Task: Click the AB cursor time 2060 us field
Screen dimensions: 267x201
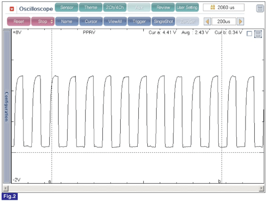Action: [224, 8]
